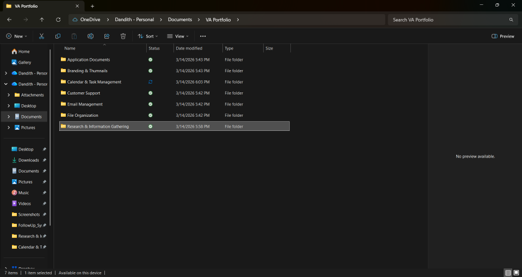Click the Paste clipboard icon
Image resolution: width=522 pixels, height=277 pixels.
pos(74,36)
